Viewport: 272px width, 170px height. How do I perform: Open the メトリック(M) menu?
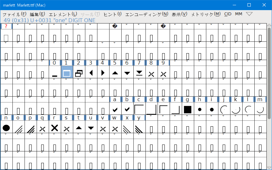[x=206, y=14]
